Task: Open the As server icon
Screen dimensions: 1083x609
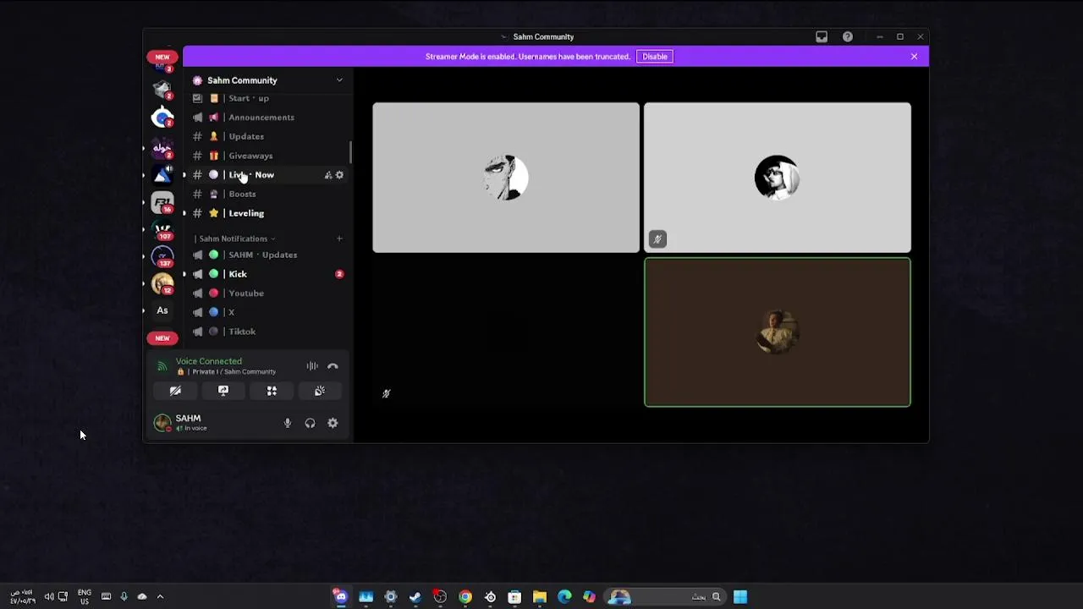Action: [x=162, y=310]
